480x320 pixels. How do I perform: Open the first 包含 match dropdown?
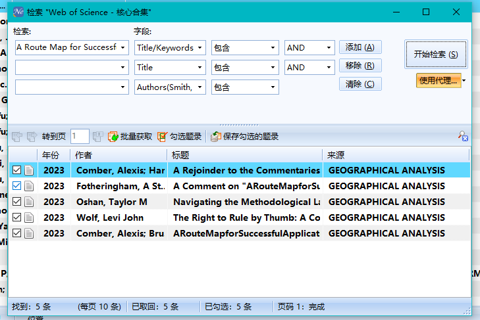point(273,48)
